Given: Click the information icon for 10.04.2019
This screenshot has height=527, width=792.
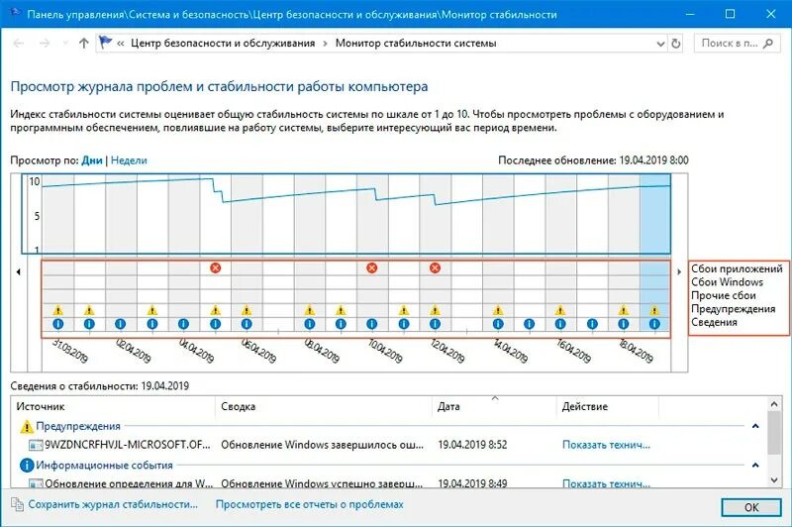Looking at the screenshot, I should 372,324.
